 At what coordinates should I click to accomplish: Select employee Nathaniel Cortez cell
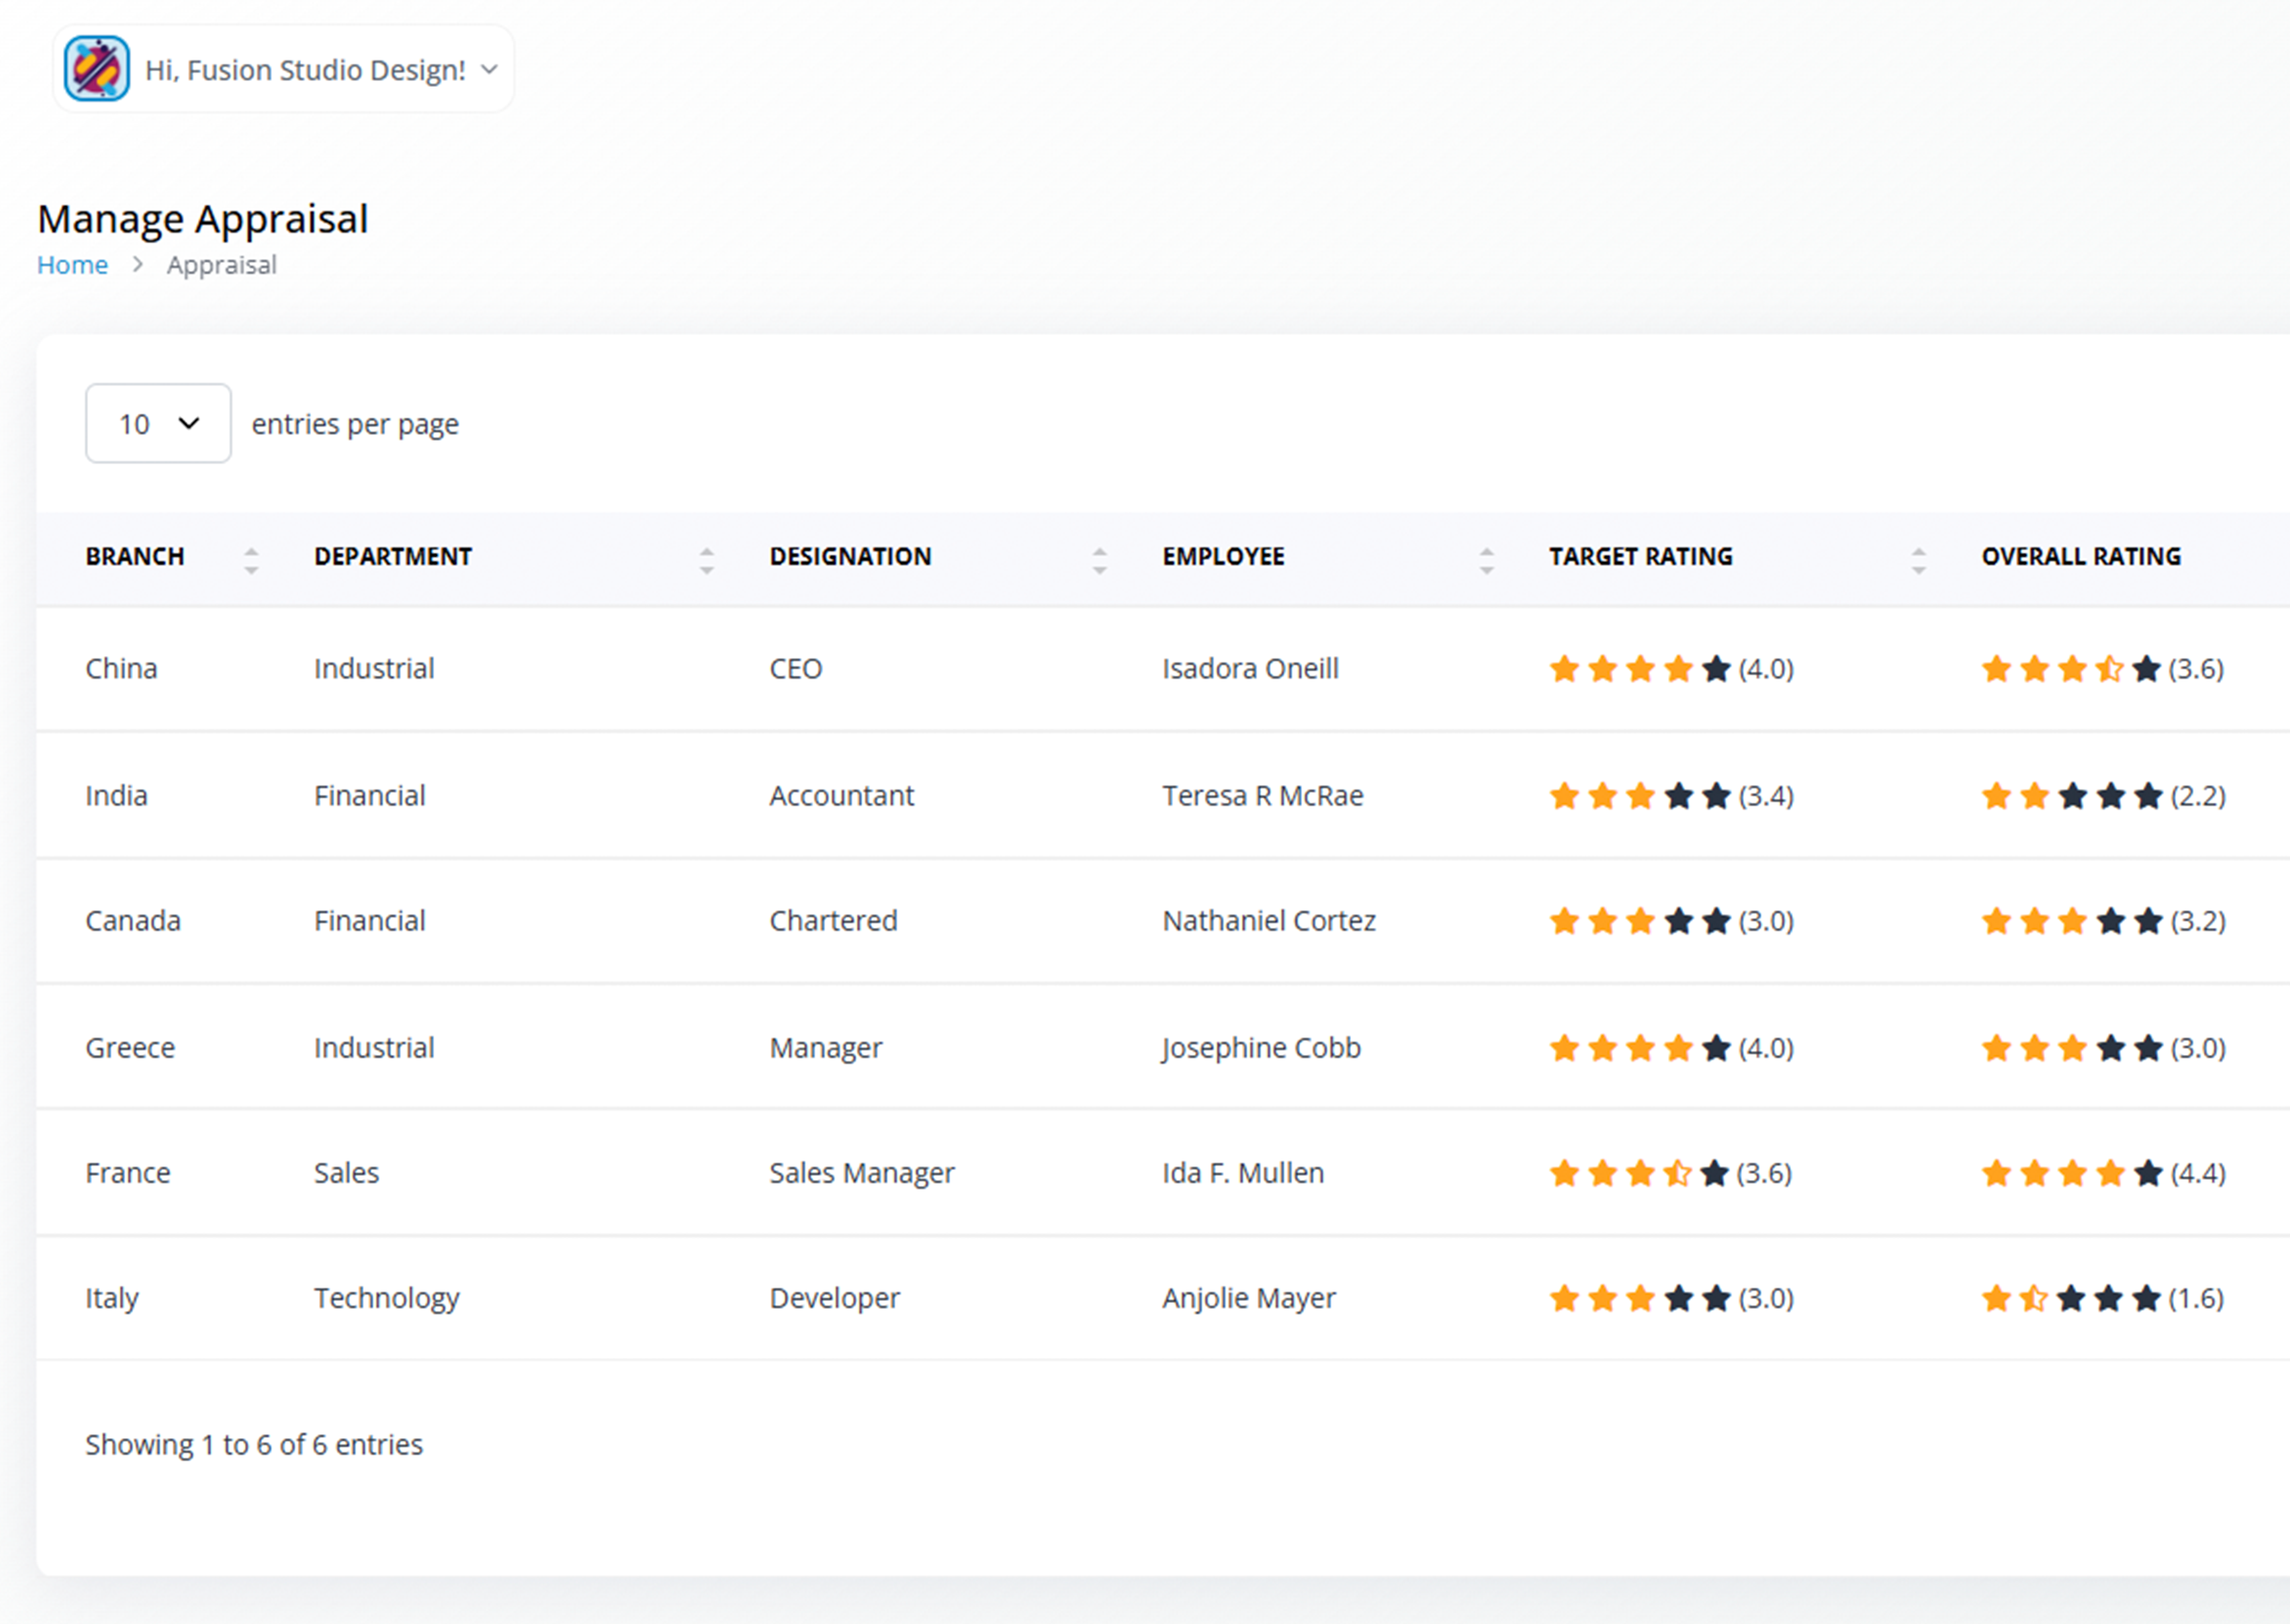point(1268,920)
